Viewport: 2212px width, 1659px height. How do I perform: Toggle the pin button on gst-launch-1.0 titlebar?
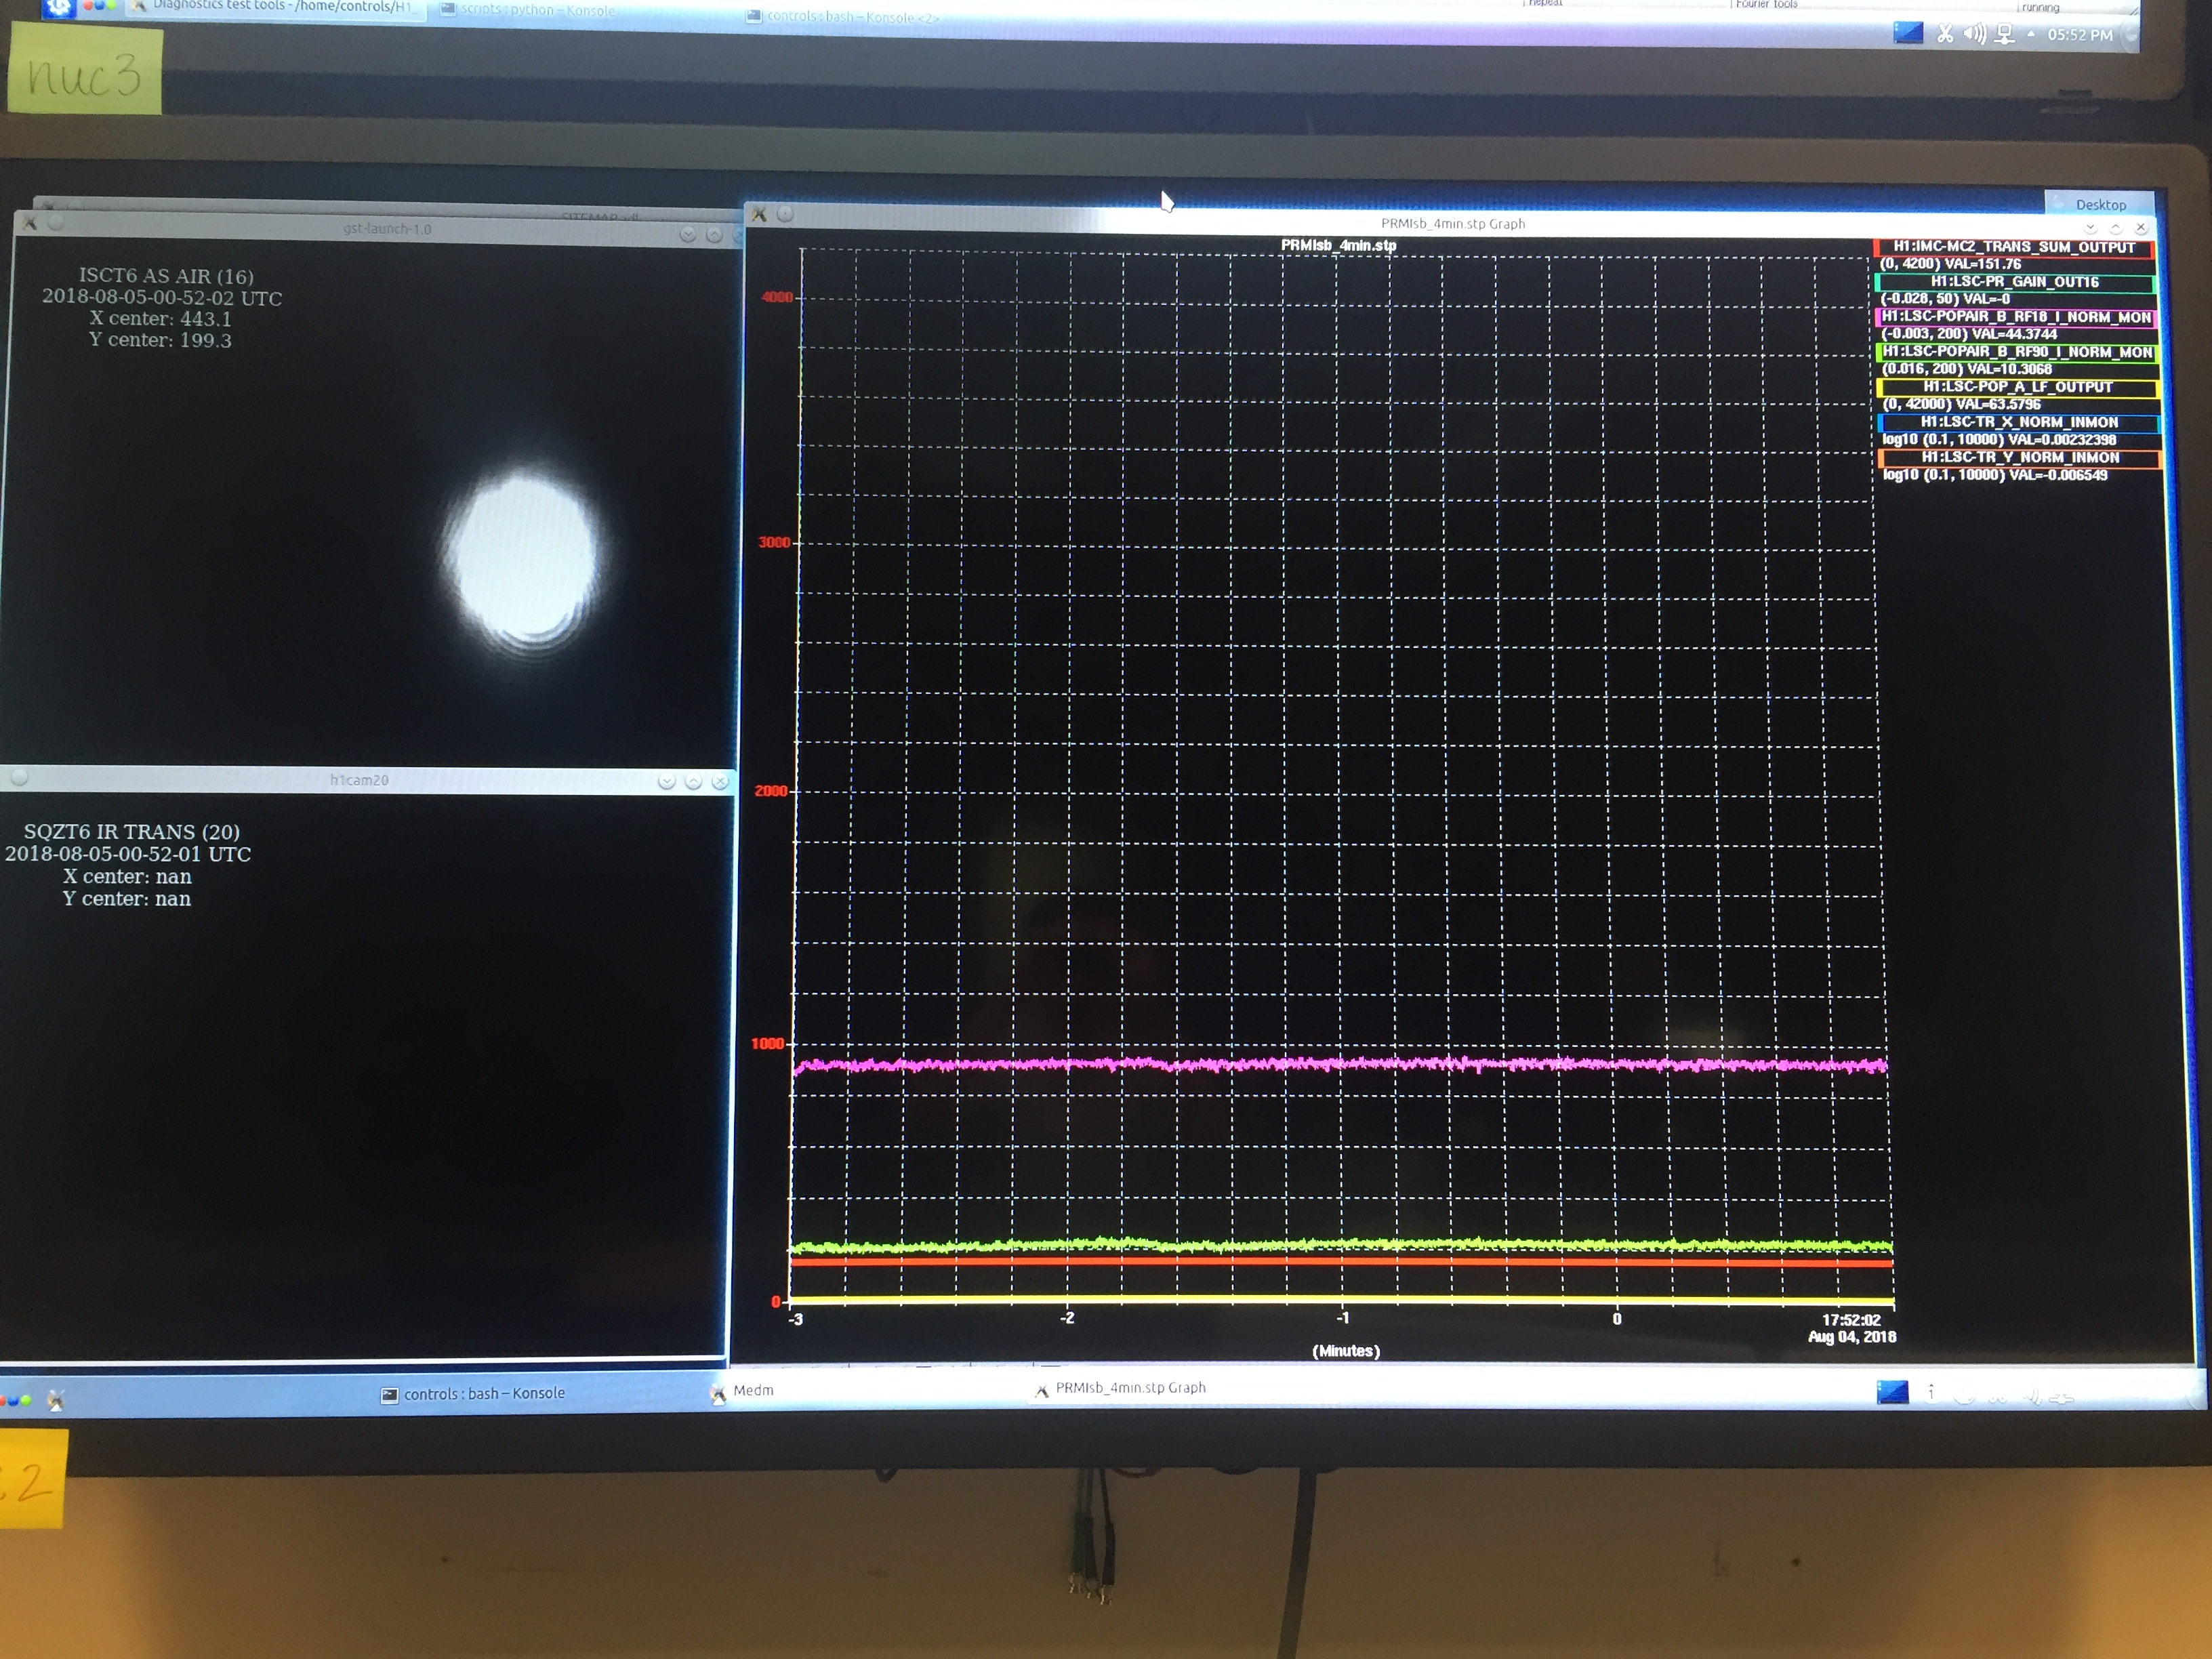(x=55, y=223)
